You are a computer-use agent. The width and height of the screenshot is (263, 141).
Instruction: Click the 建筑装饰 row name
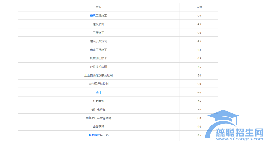pos(99,24)
